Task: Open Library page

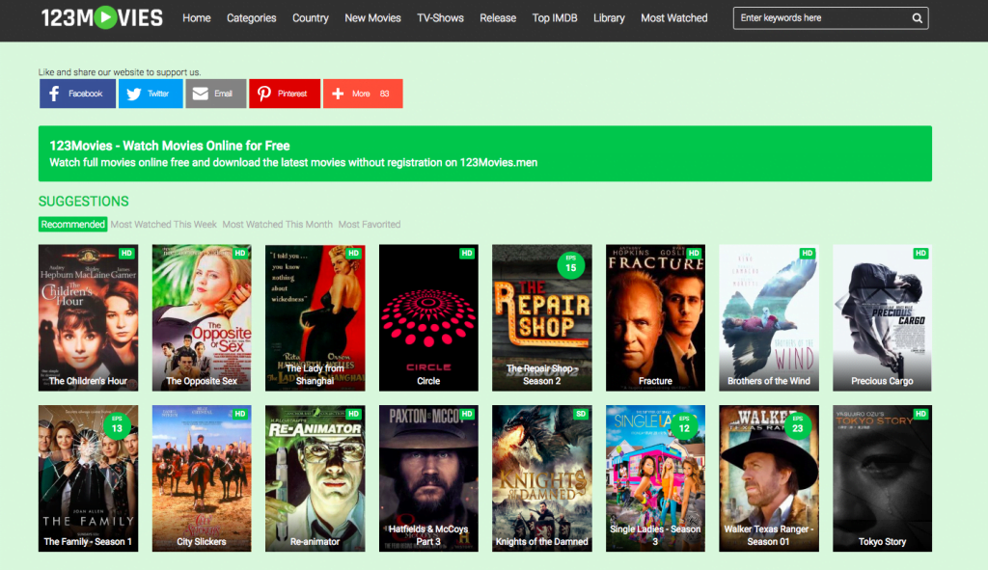Action: pos(609,18)
